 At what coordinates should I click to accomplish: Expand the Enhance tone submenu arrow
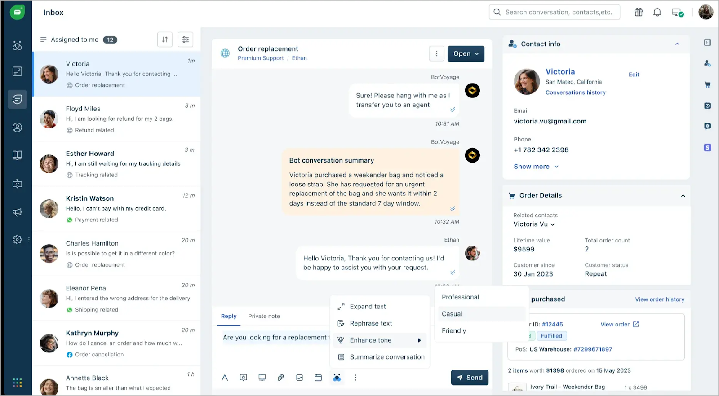[x=419, y=340]
